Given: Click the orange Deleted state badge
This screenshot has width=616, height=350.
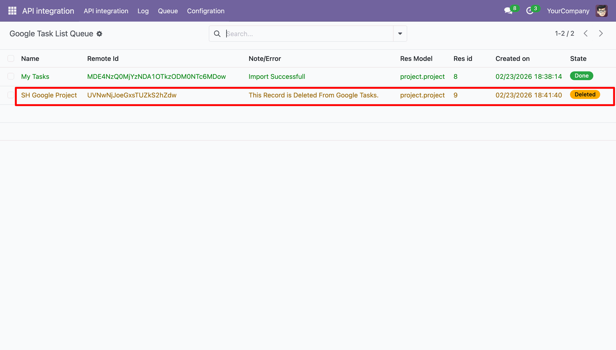Looking at the screenshot, I should coord(585,95).
